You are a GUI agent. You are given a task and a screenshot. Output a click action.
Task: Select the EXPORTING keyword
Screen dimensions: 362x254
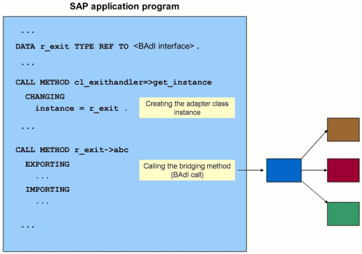[x=47, y=164]
